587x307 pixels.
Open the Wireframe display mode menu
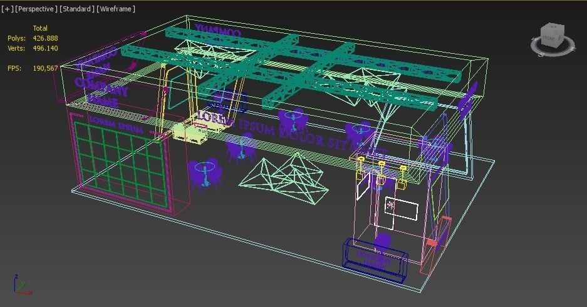point(116,9)
